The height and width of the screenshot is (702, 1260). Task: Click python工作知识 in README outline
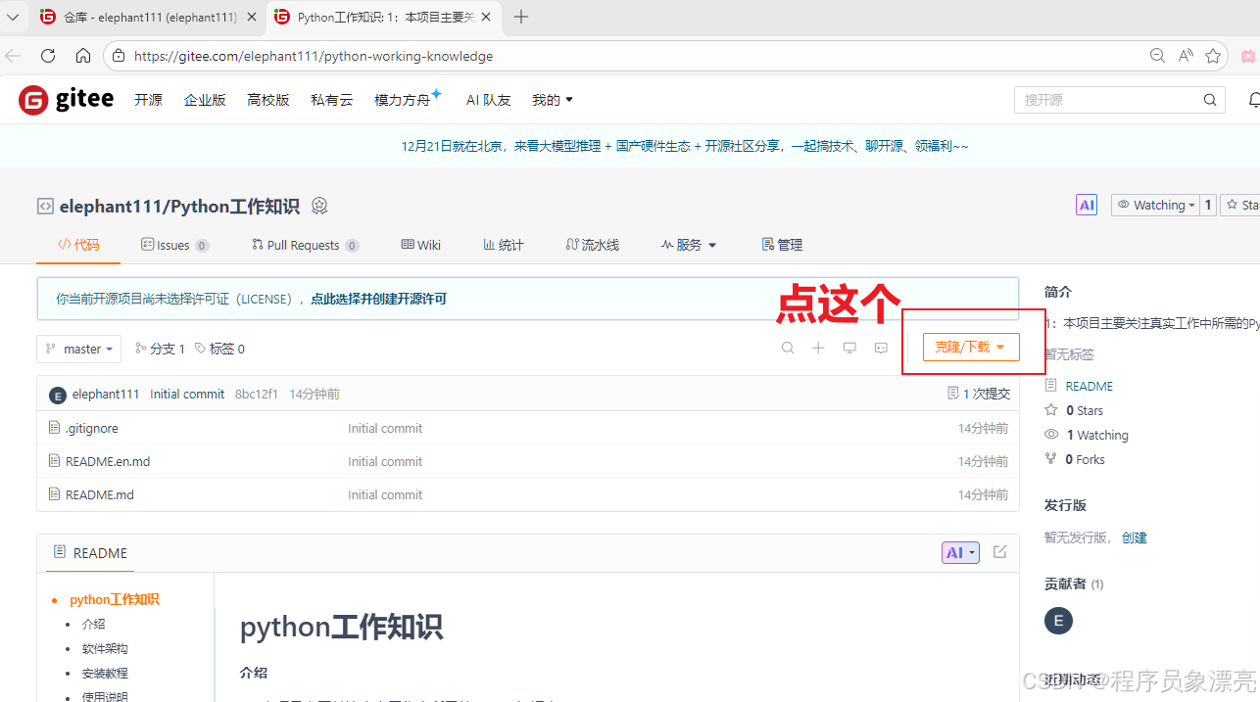[x=115, y=599]
